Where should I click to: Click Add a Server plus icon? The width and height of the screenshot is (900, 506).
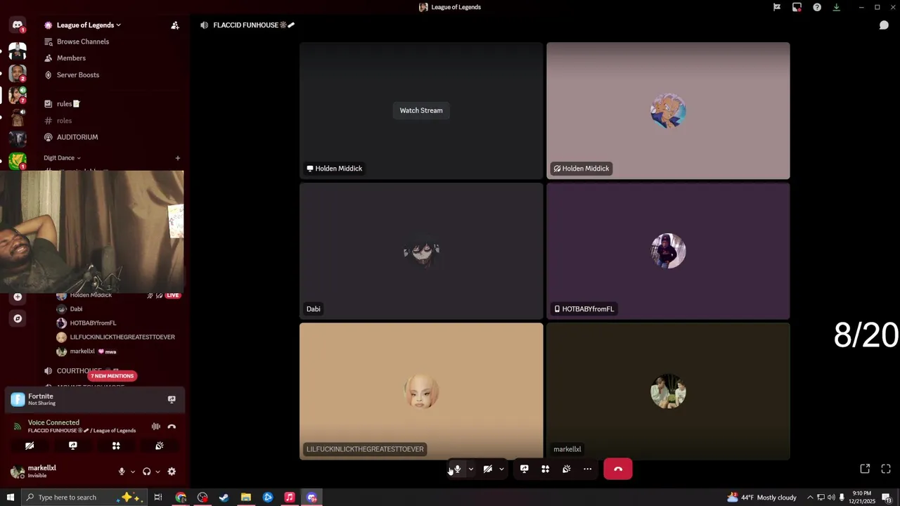[x=18, y=297]
